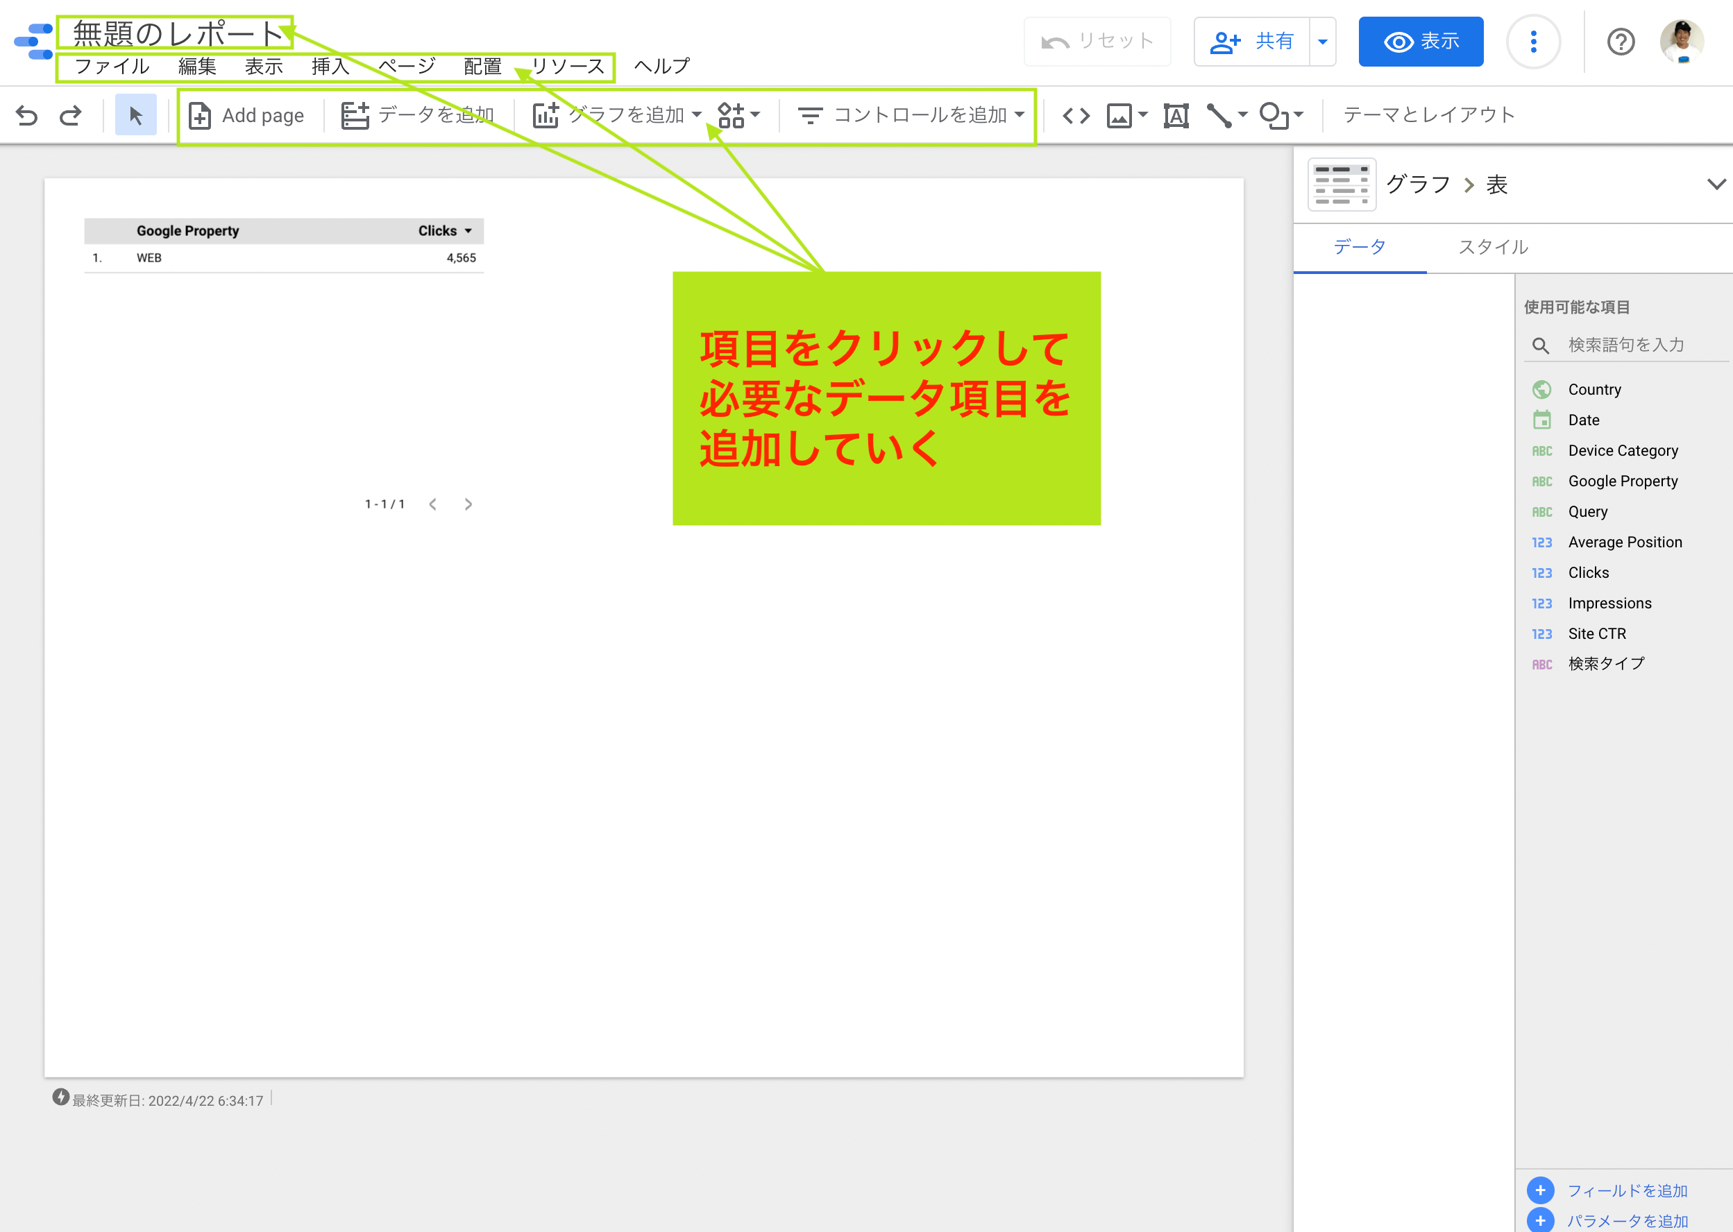Open the three-dot more options menu
The width and height of the screenshot is (1733, 1232).
tap(1533, 42)
